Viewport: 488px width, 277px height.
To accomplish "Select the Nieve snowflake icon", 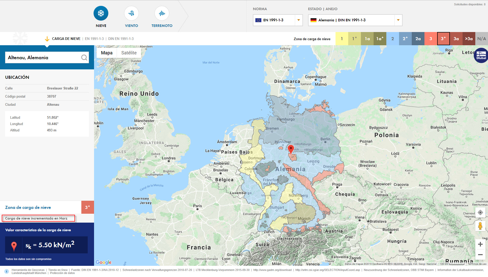I will (101, 13).
